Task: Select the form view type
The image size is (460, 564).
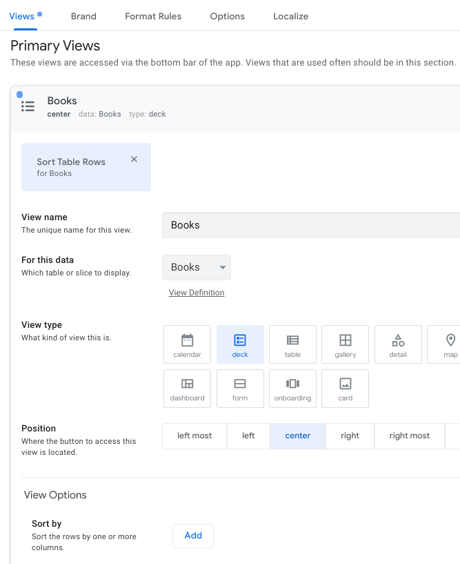Action: [239, 388]
